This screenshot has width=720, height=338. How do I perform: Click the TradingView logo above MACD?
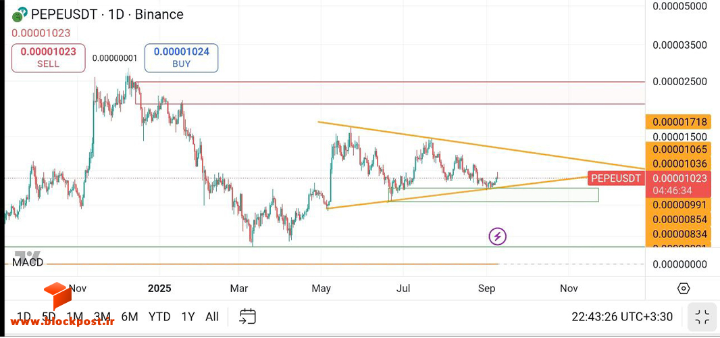tap(28, 256)
